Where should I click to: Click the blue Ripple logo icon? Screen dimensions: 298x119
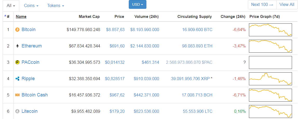coord(17,79)
